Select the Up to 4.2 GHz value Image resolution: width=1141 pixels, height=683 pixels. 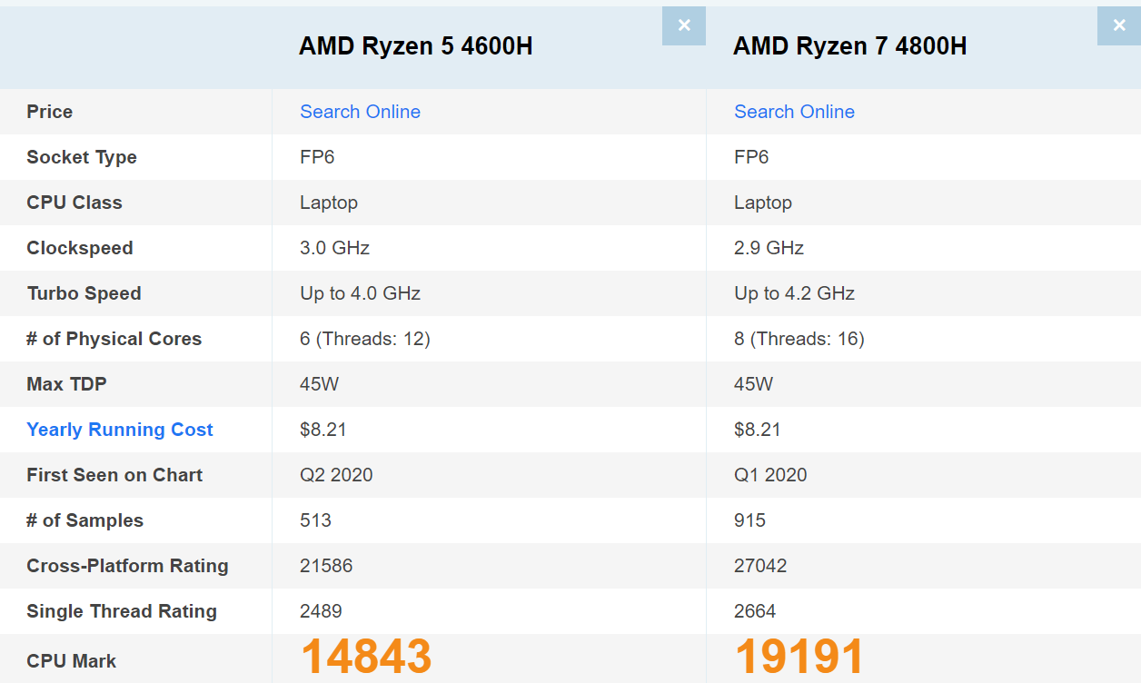tap(794, 293)
